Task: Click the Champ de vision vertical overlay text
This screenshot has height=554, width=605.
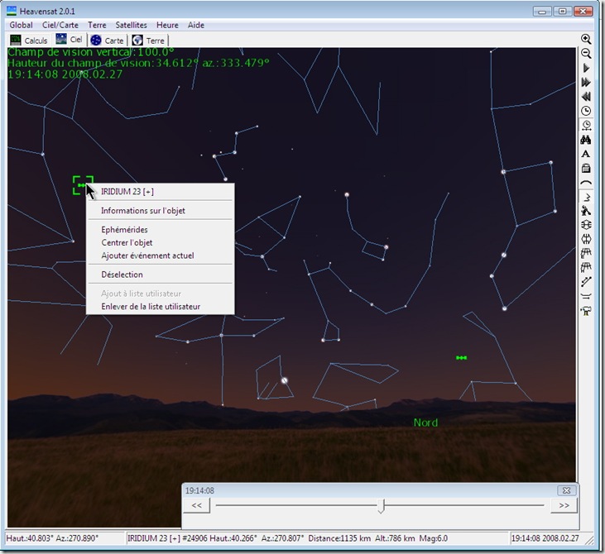Action: (x=91, y=52)
